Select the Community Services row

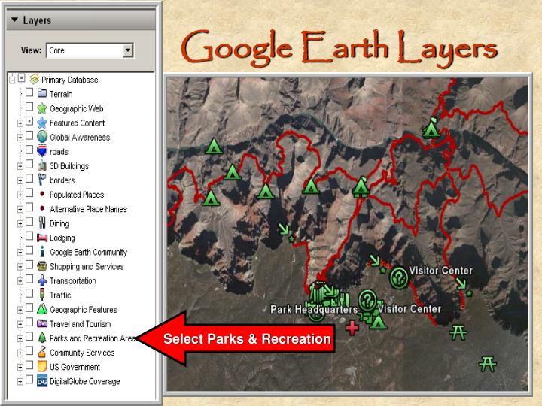82,353
